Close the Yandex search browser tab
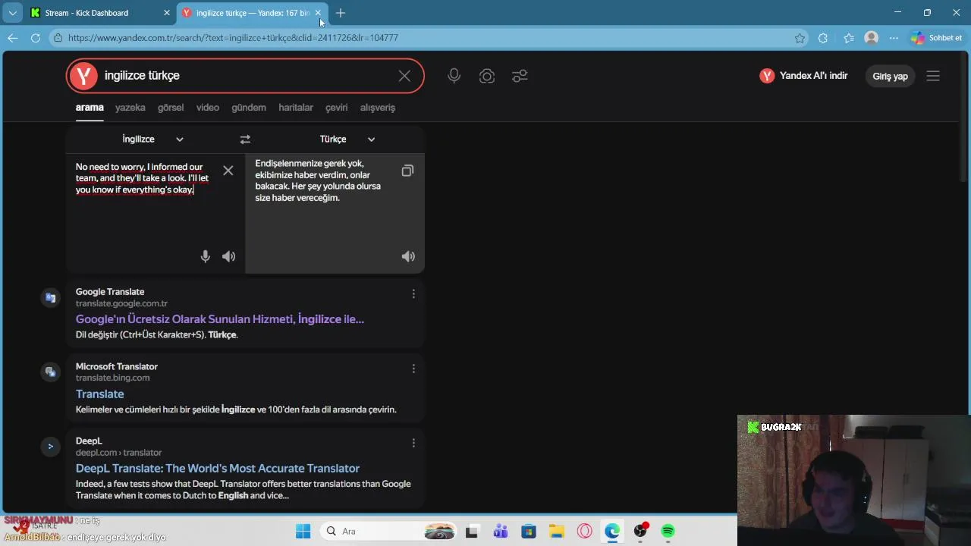Screen dimensions: 971x546 [x=318, y=13]
